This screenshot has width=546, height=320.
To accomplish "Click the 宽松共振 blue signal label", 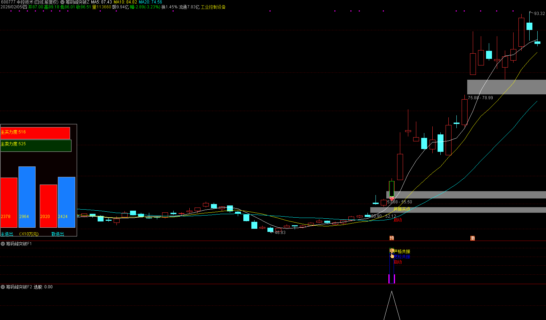I will 402,257.
